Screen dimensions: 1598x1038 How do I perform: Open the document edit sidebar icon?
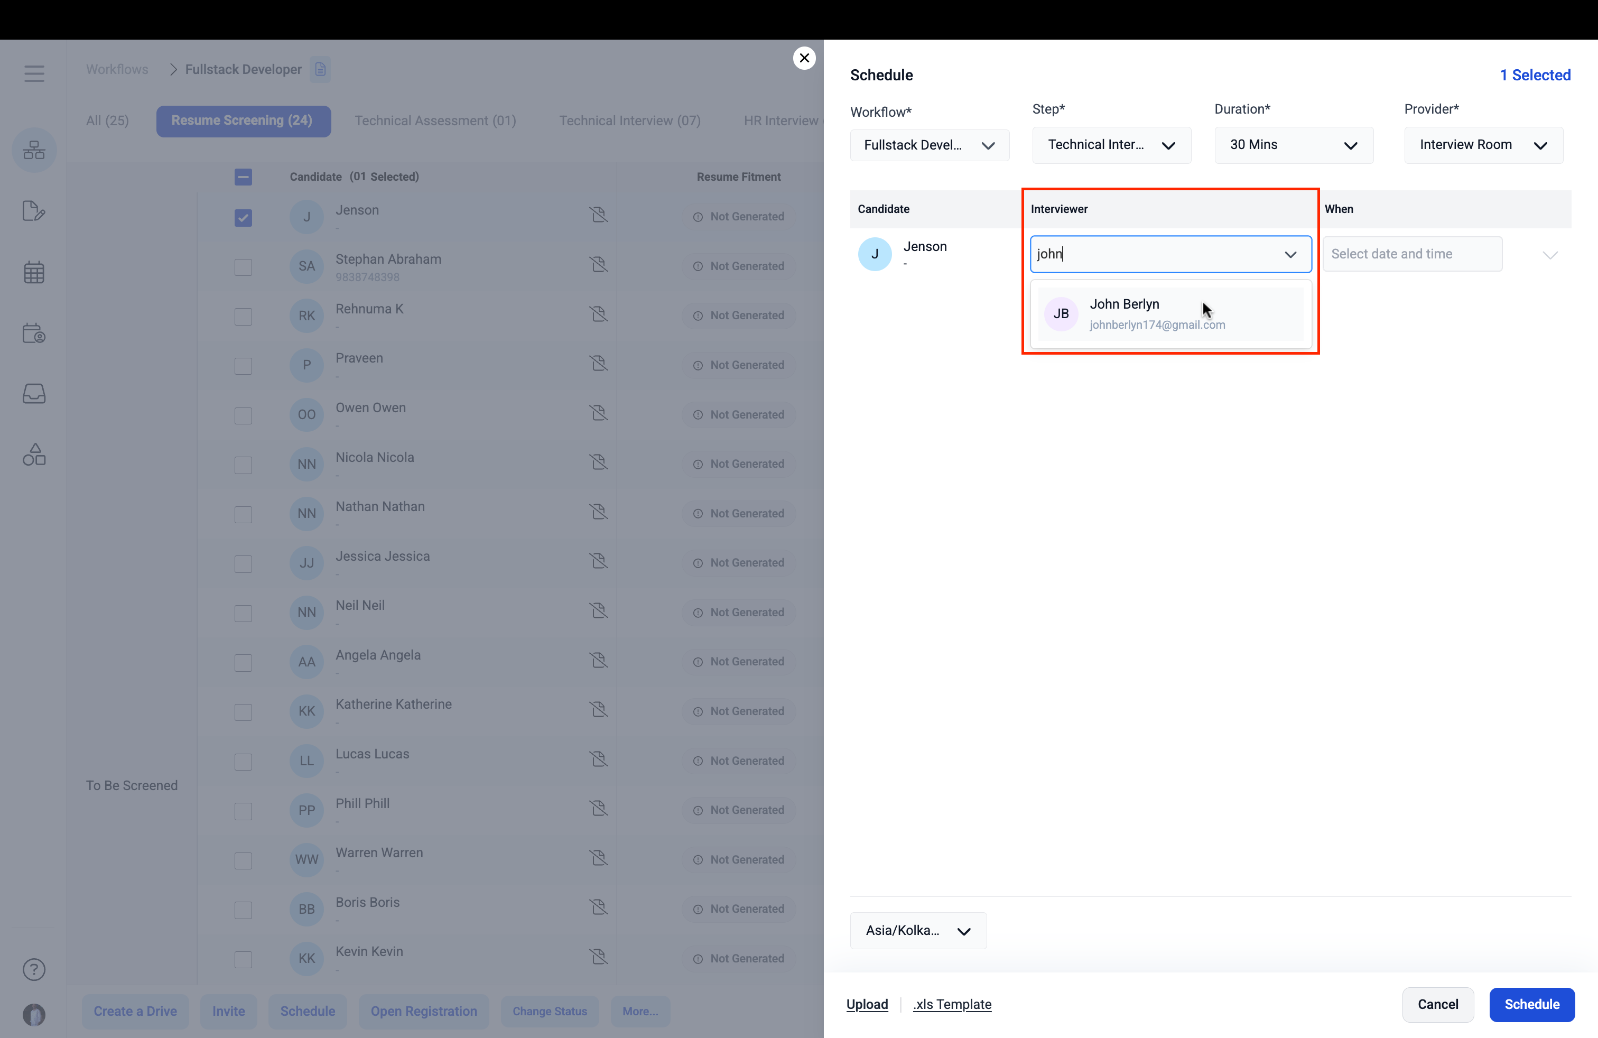click(34, 211)
